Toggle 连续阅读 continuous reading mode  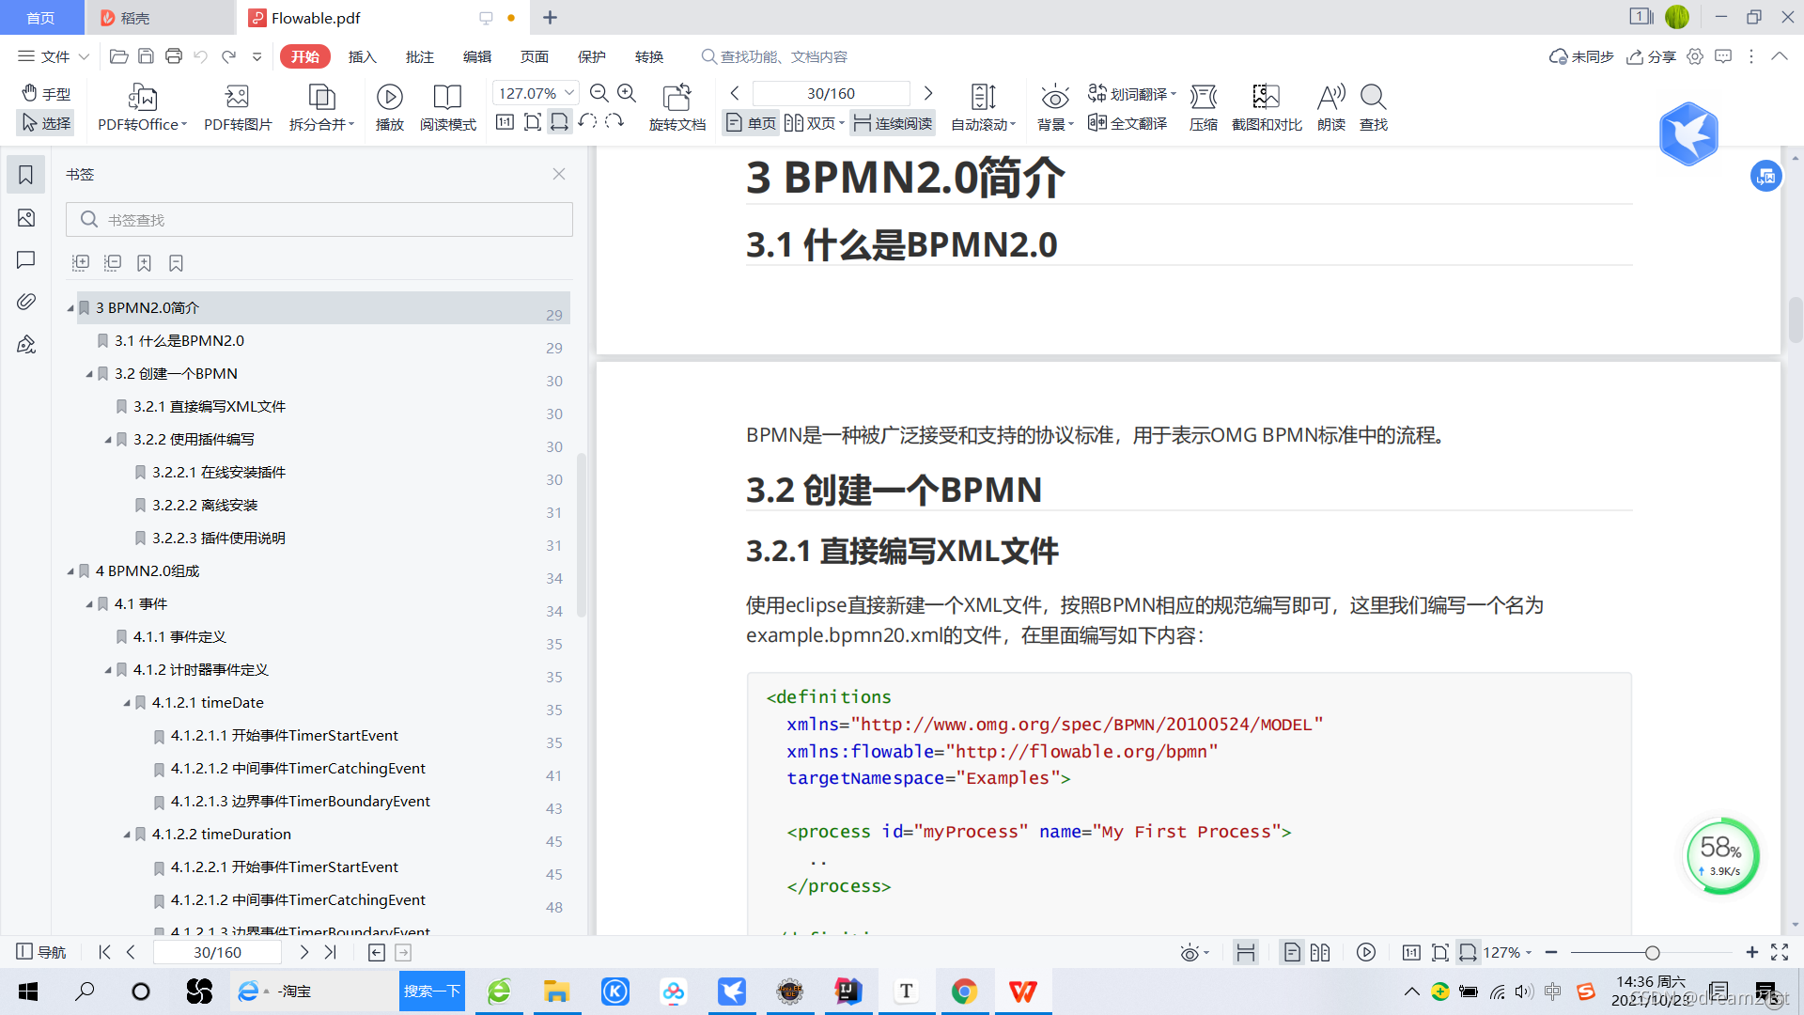[x=893, y=123]
